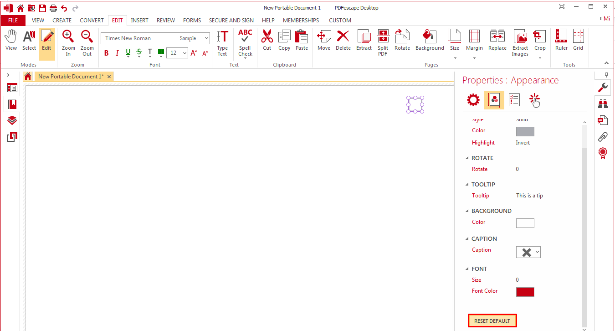Image resolution: width=615 pixels, height=331 pixels.
Task: Switch to the FORMS ribbon tab
Action: pyautogui.click(x=192, y=20)
